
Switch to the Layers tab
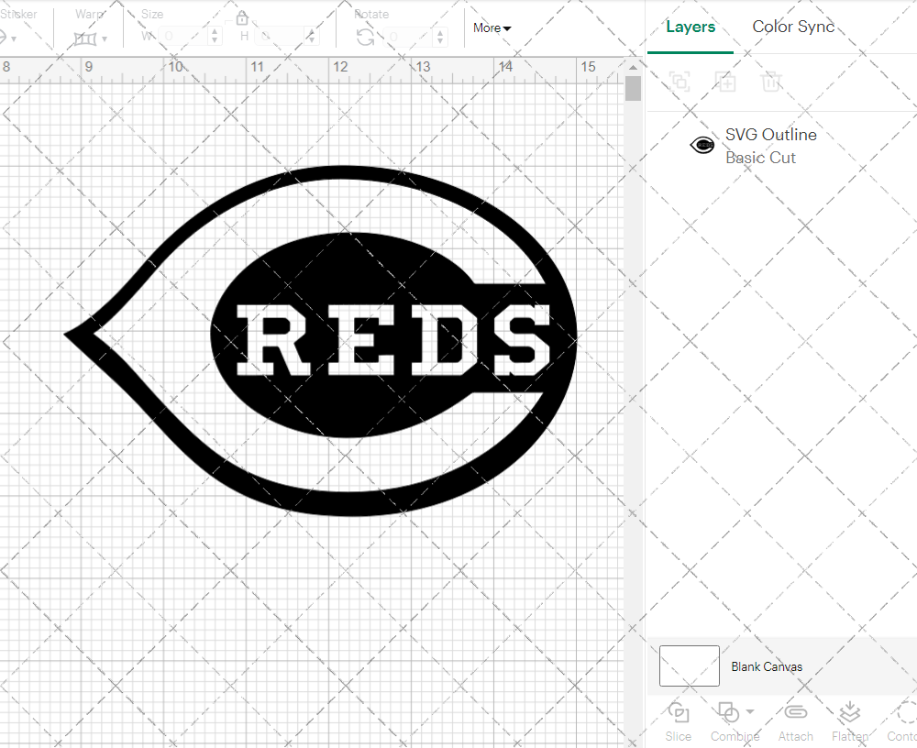pos(691,27)
